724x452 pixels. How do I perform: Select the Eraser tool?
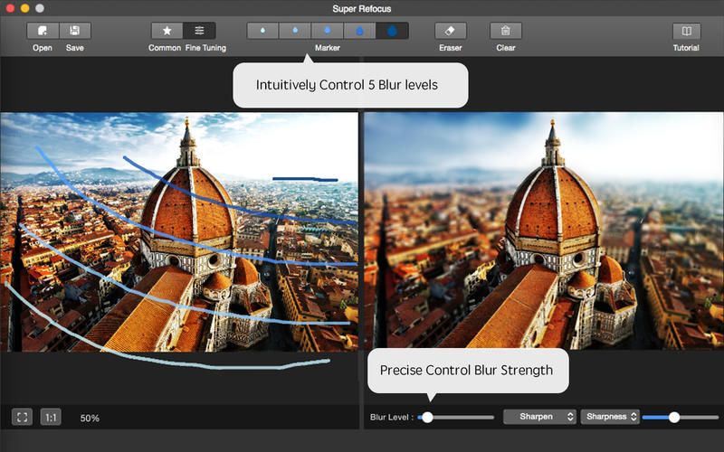point(450,31)
